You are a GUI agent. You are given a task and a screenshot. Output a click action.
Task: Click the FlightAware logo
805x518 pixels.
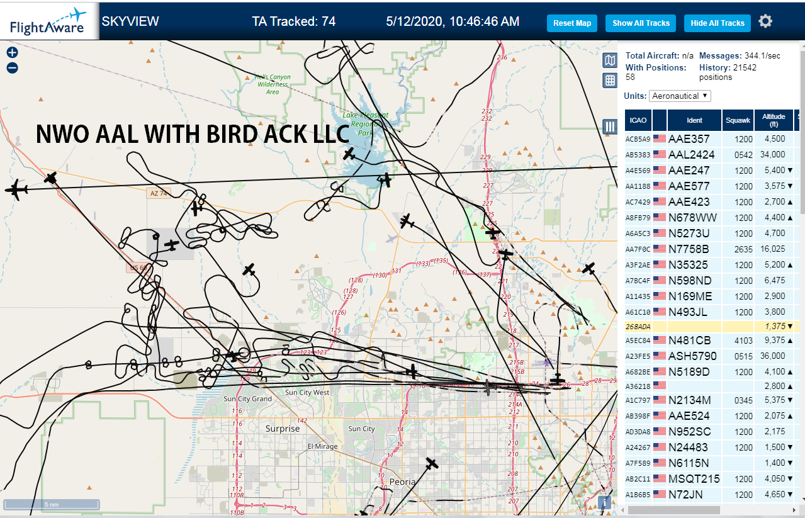48,20
